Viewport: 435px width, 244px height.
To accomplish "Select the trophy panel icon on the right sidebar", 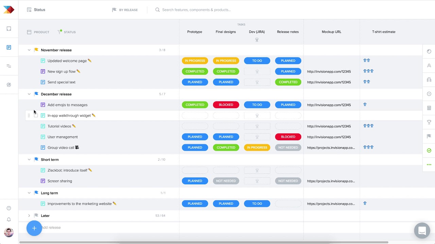I will (429, 122).
